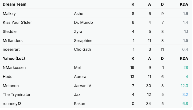Select NMarkussen player name

point(14,68)
